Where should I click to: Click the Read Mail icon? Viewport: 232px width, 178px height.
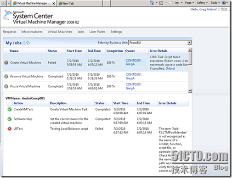click(x=171, y=3)
